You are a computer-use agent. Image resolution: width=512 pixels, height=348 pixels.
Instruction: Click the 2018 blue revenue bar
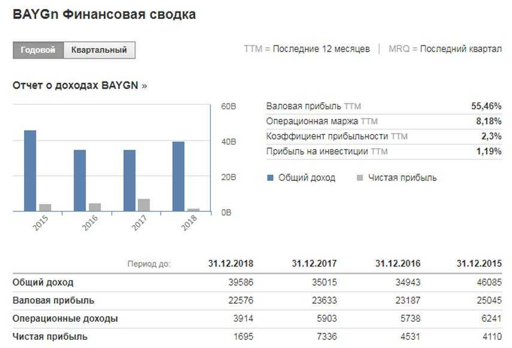(x=178, y=176)
